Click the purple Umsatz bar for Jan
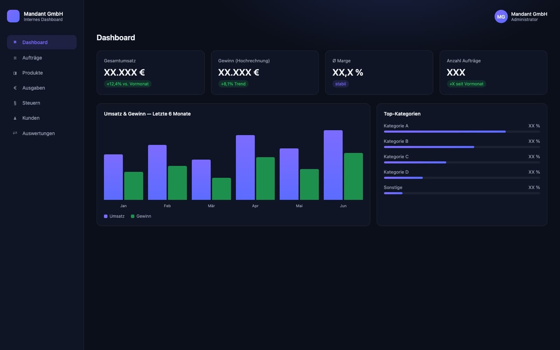Viewport: 560px width, 350px height. pyautogui.click(x=113, y=177)
